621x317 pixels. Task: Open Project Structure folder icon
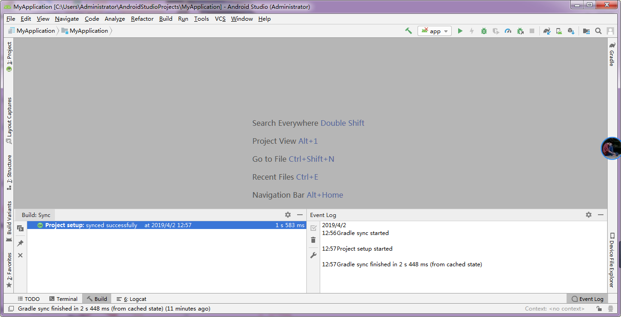tap(586, 31)
